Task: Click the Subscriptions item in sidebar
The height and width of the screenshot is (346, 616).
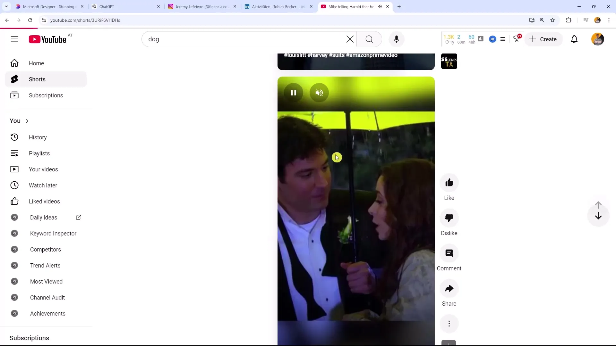Action: (46, 95)
